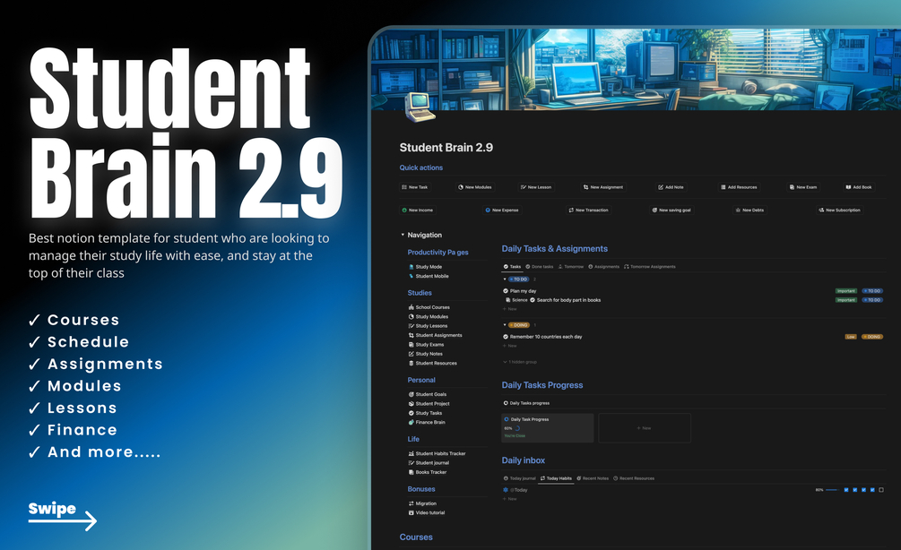Switch to the Done tasks tab
Screen dimensions: 901x550
click(540, 266)
